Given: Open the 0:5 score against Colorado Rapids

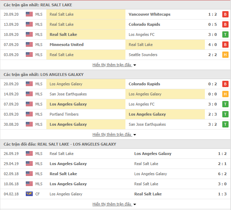Looking at the screenshot, I should [213, 24].
